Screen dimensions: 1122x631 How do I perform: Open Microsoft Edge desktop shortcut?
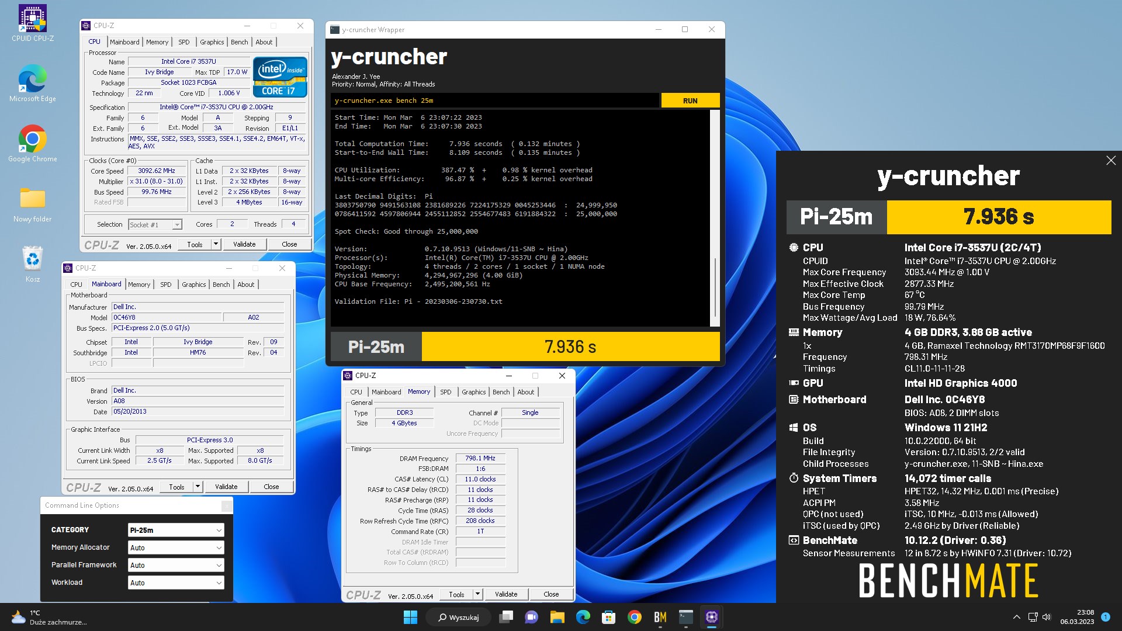tap(33, 84)
